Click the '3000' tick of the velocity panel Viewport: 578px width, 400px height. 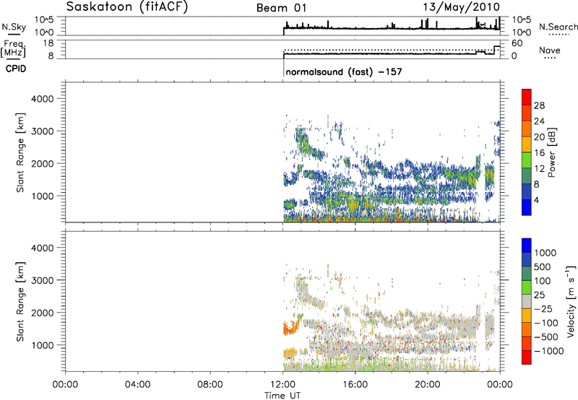[x=42, y=280]
